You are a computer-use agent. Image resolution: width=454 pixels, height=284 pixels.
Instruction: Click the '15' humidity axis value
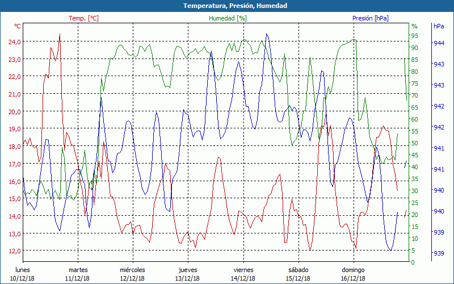pos(415,227)
